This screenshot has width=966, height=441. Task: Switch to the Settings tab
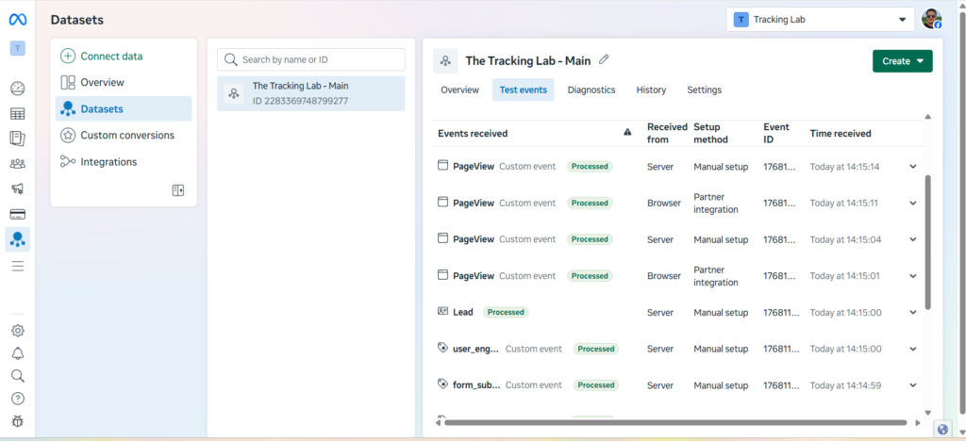(x=704, y=90)
